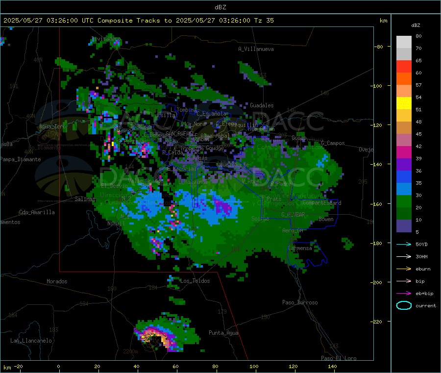Image resolution: width=441 pixels, height=373 pixels.
Task: Click the 'Carmensa' map label
Action: click(x=300, y=248)
